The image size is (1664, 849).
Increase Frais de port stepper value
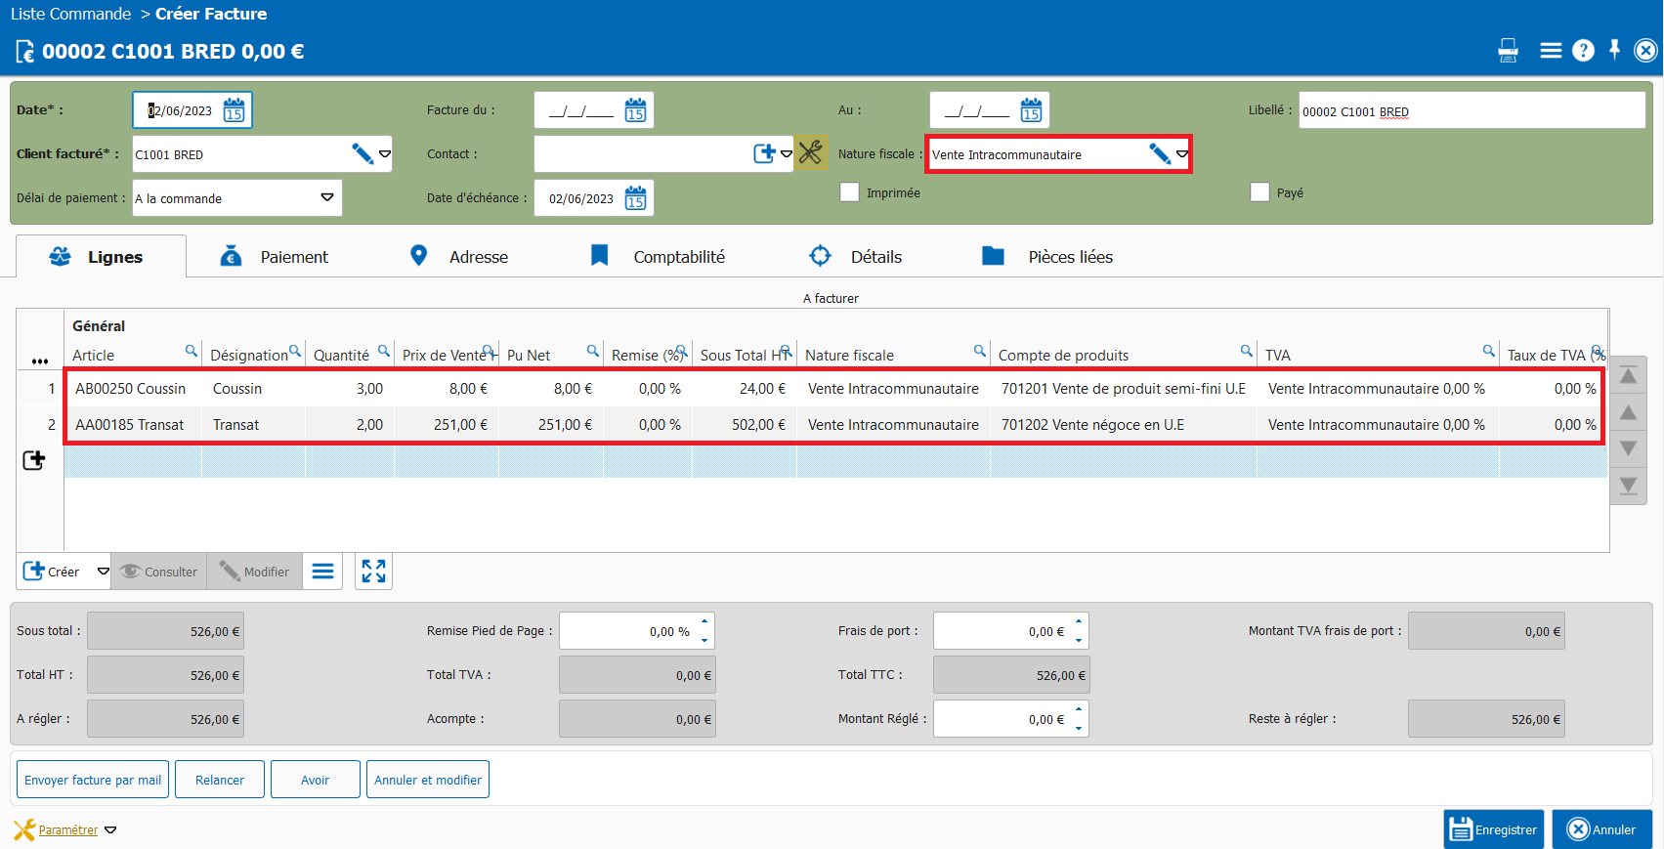tap(1079, 621)
